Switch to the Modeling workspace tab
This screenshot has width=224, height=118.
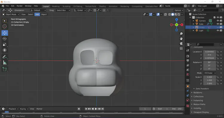click(x=56, y=6)
